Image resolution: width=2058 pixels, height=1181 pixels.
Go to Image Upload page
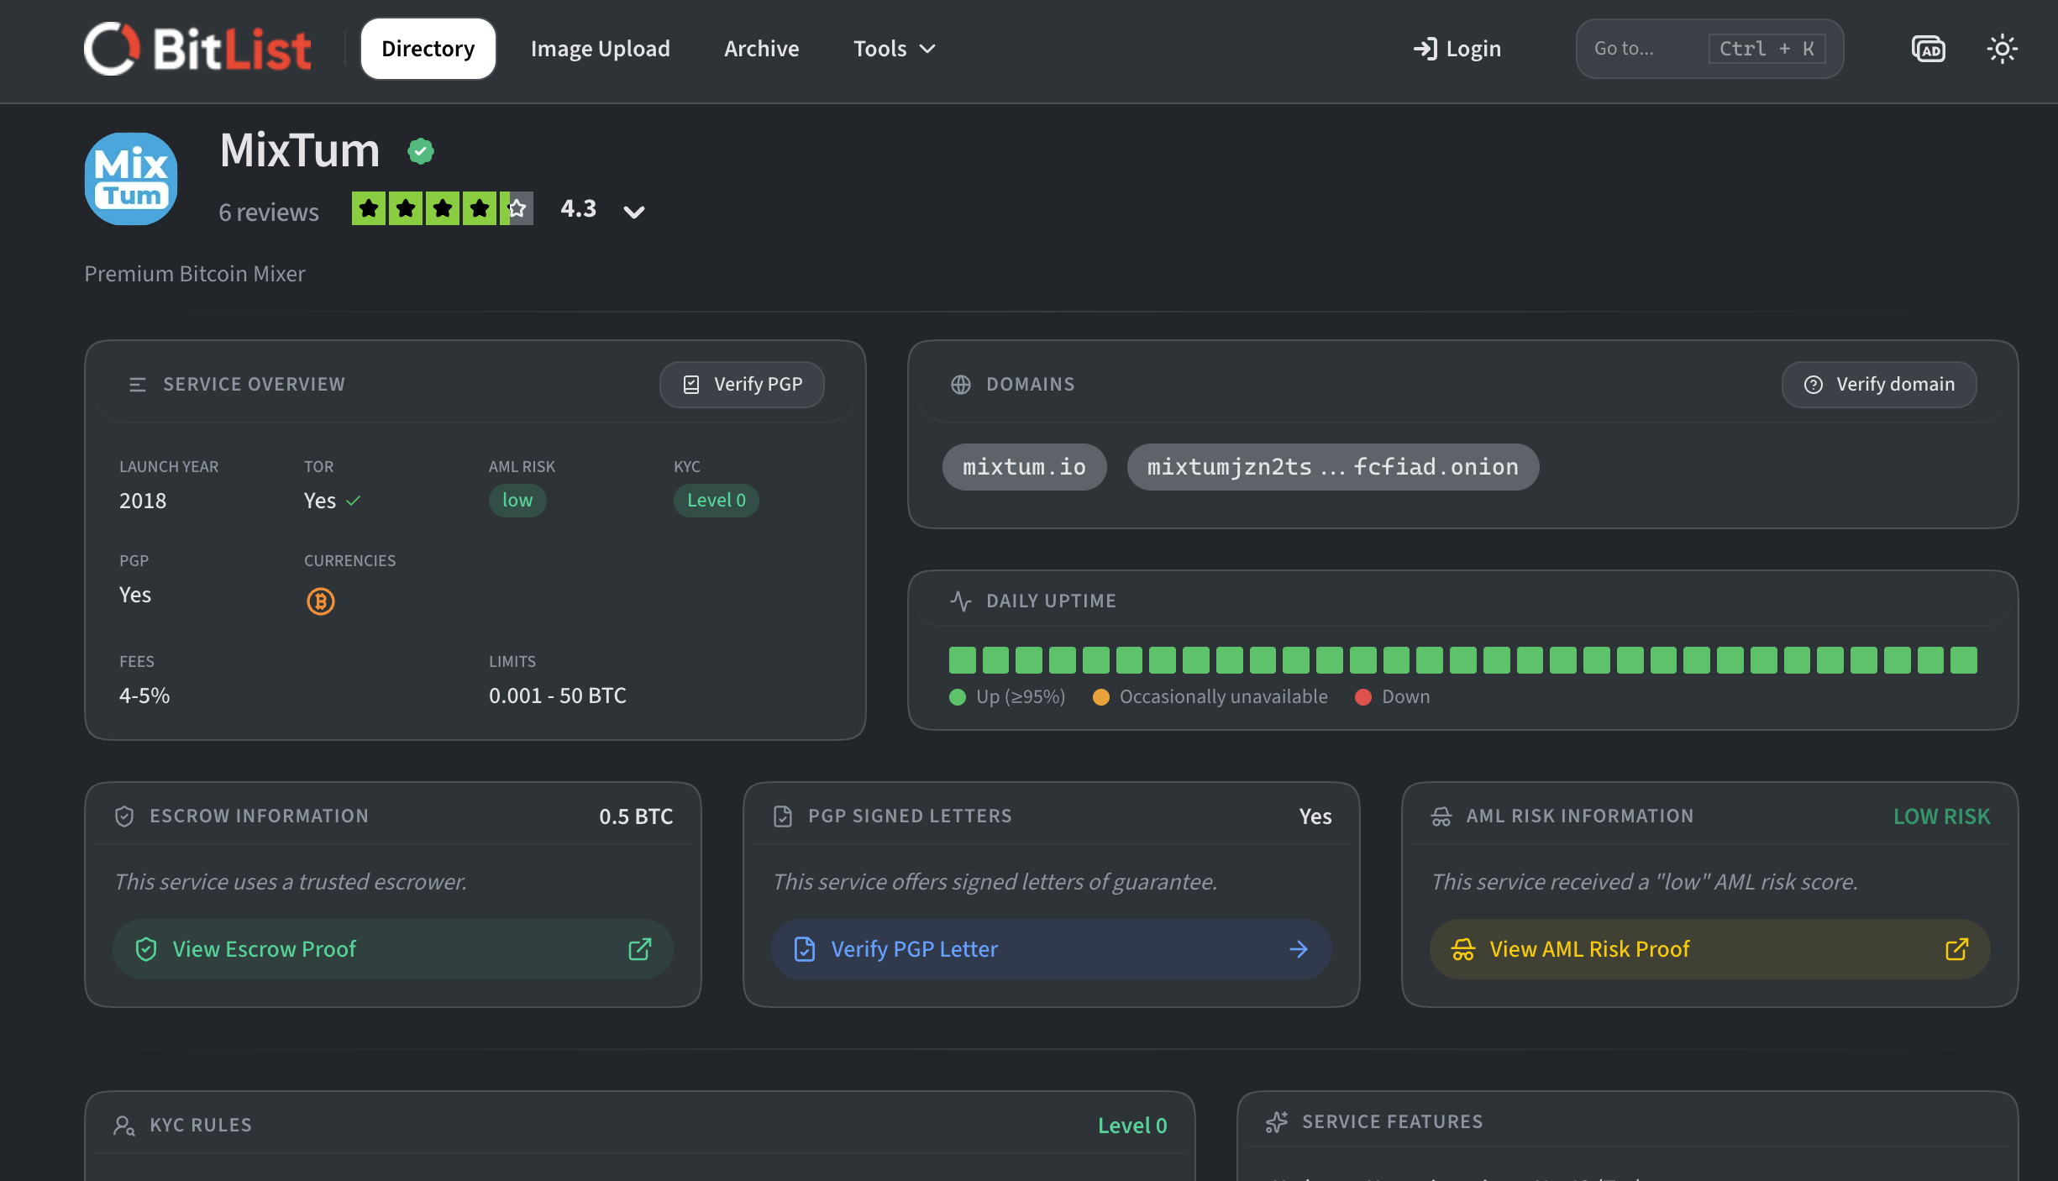[x=601, y=49]
